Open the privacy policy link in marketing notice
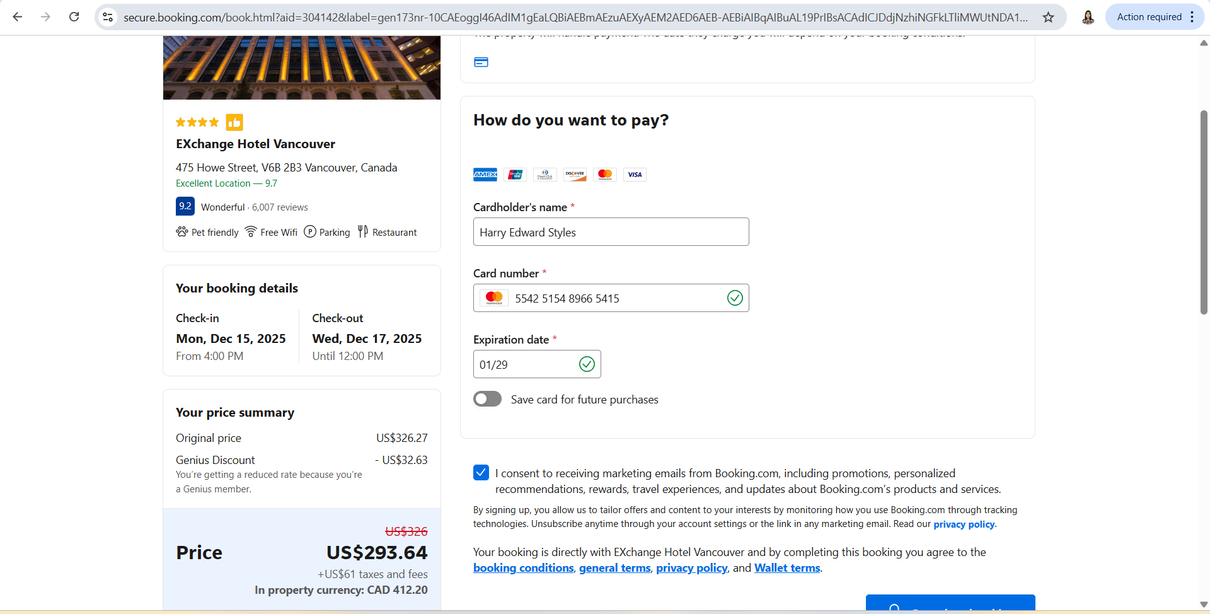Screen dimensions: 1210x614 [x=964, y=524]
